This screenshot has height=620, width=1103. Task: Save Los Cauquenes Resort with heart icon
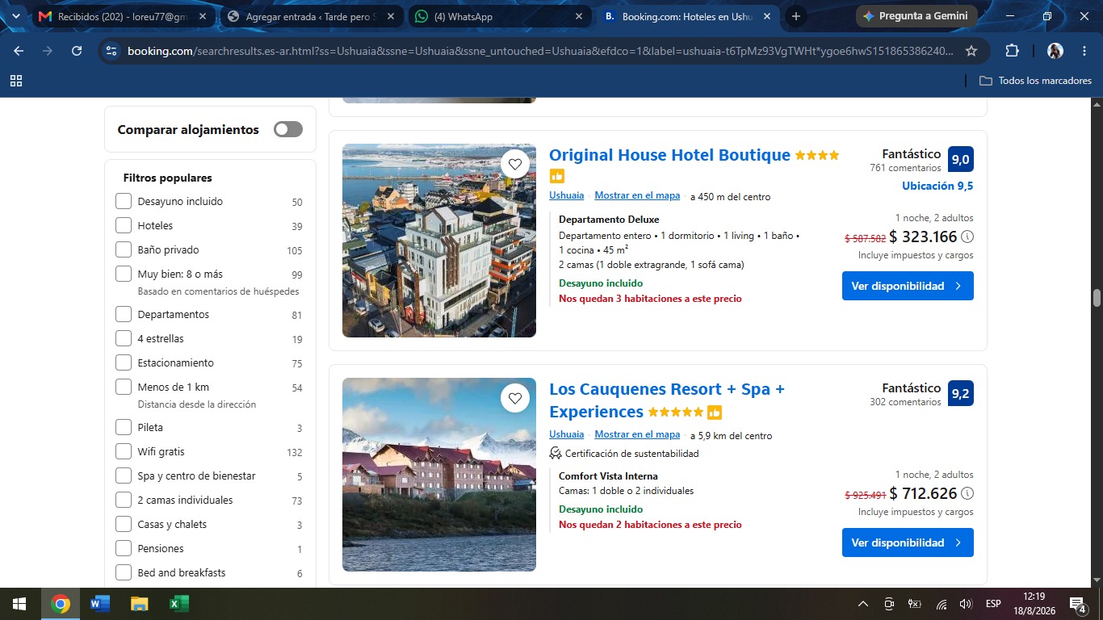pos(515,398)
